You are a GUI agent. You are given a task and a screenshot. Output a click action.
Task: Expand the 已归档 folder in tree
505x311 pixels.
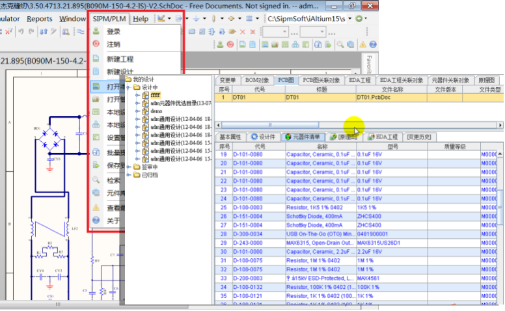[130, 175]
